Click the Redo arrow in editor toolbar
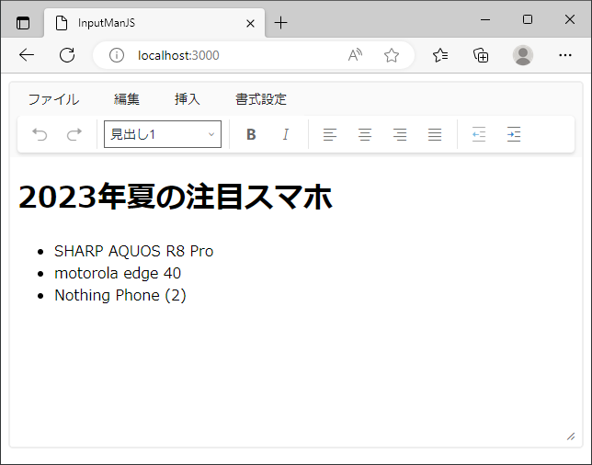This screenshot has height=465, width=592. [74, 134]
